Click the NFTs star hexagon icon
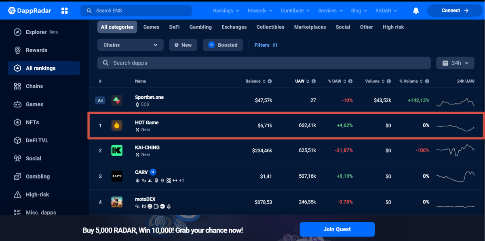Viewport: 485px width, 241px height. click(x=17, y=122)
